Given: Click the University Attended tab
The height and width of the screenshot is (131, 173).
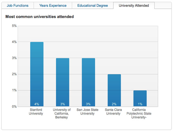Looking at the screenshot, I should 134,6.
